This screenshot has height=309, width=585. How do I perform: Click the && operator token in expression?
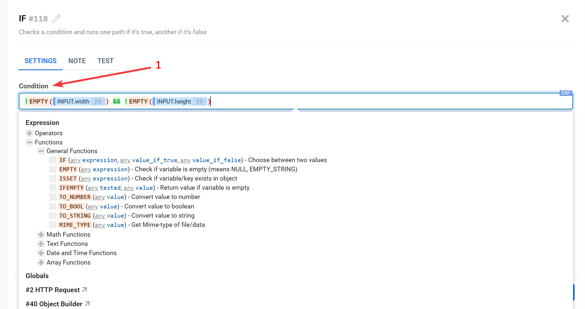(x=117, y=101)
